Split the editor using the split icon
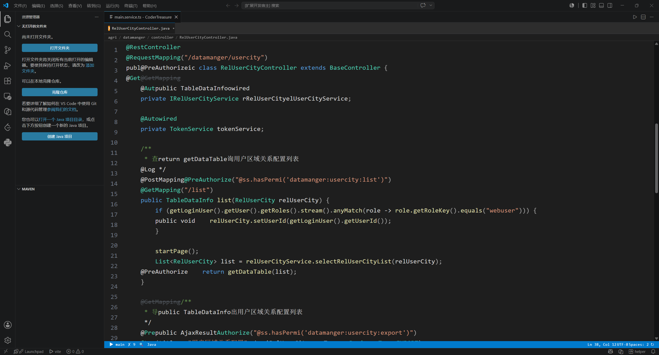 click(x=643, y=17)
